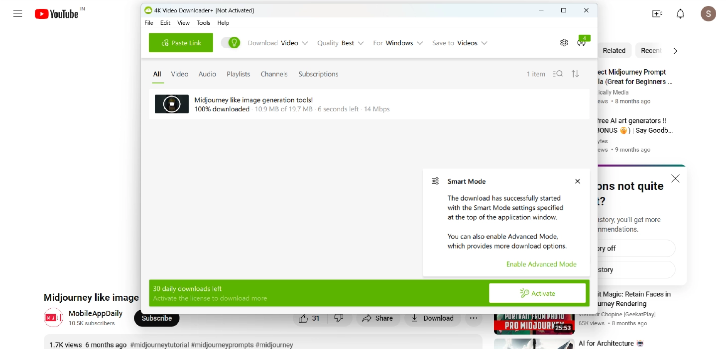Click the YouTube Share button
This screenshot has height=350, width=727.
(377, 318)
